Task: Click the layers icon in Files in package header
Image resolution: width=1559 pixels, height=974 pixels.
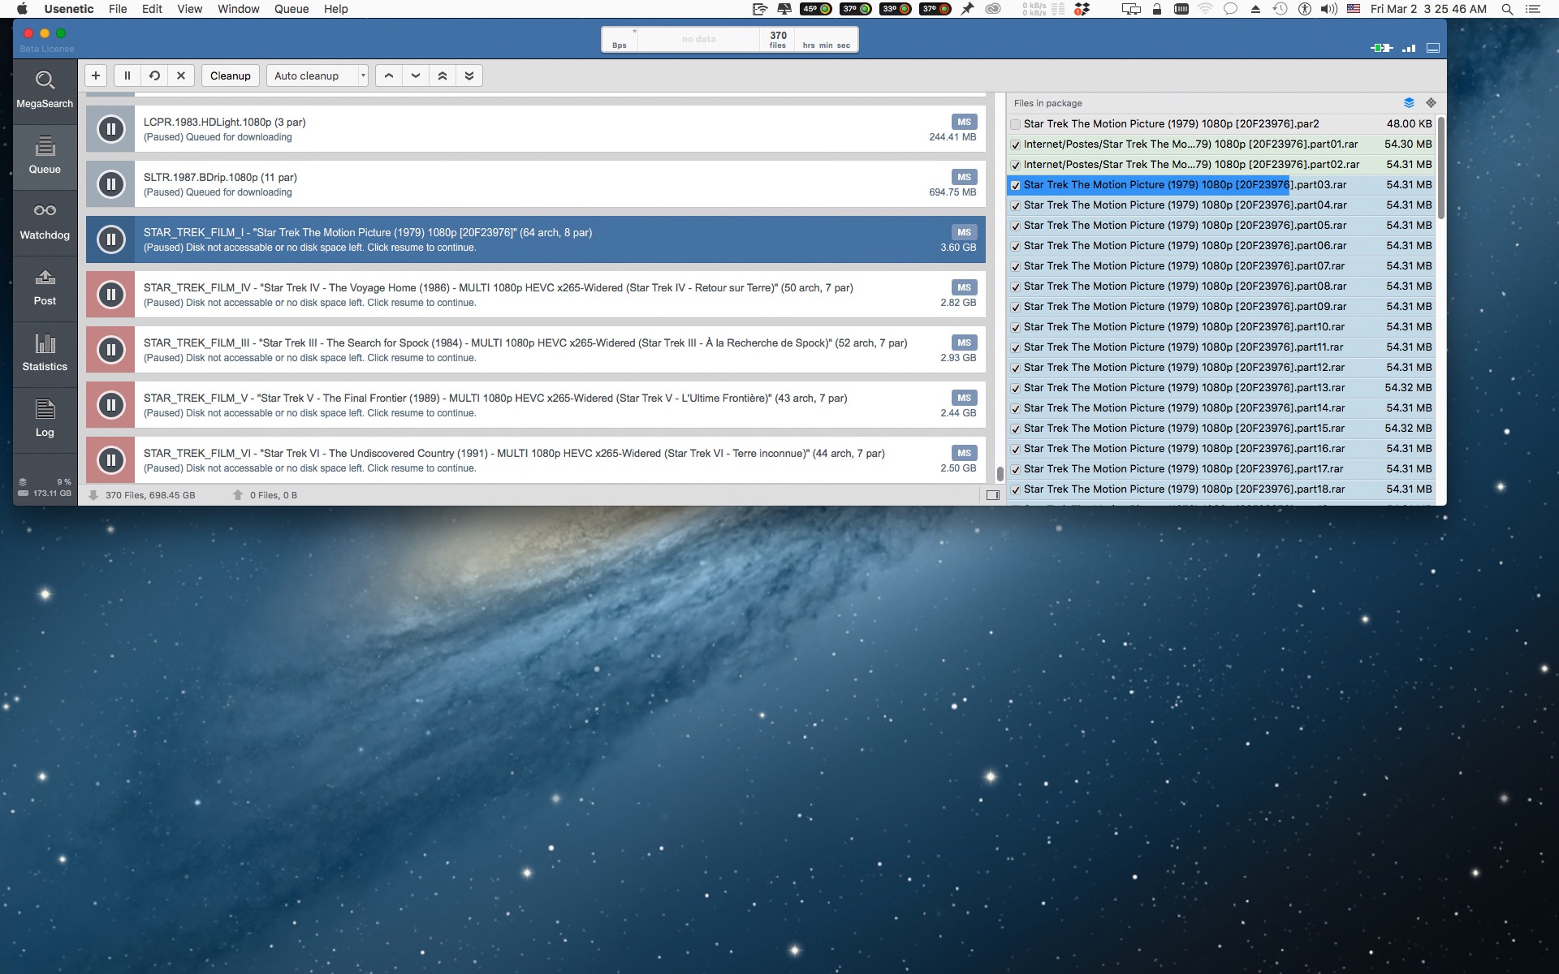Action: 1409,103
